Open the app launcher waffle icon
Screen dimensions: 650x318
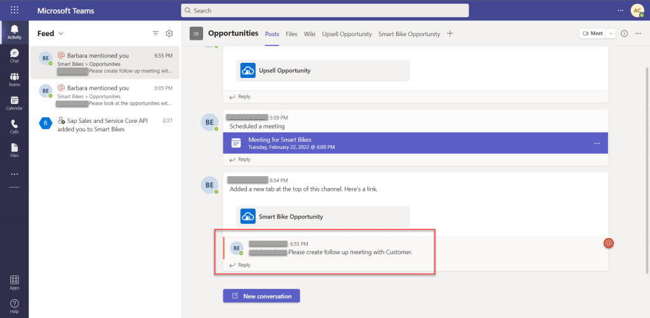point(15,10)
